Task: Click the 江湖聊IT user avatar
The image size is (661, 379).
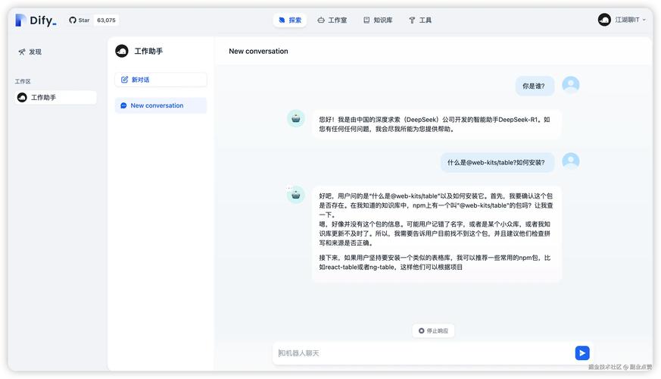Action: point(603,20)
